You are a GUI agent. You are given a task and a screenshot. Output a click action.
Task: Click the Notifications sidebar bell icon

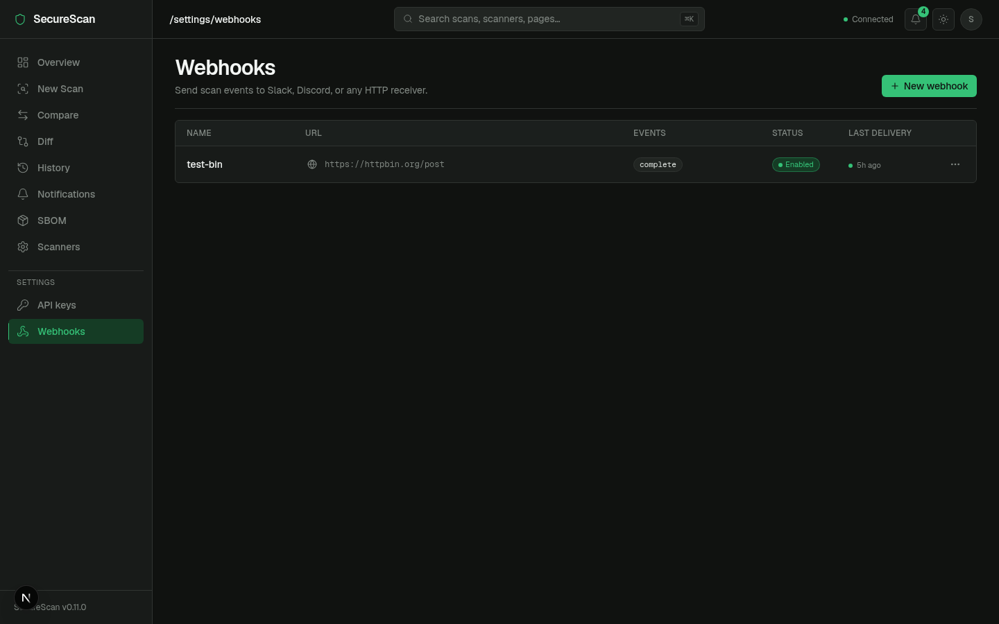(23, 194)
